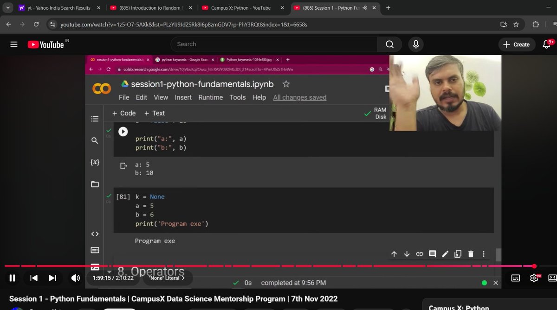Open the YouTube hamburger guide menu

point(14,44)
